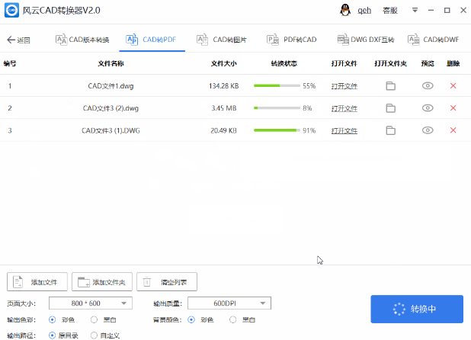Image resolution: width=471 pixels, height=340 pixels.
Task: Click progress bar of CAD文件3 (2).dwg at 8%
Action: [277, 107]
